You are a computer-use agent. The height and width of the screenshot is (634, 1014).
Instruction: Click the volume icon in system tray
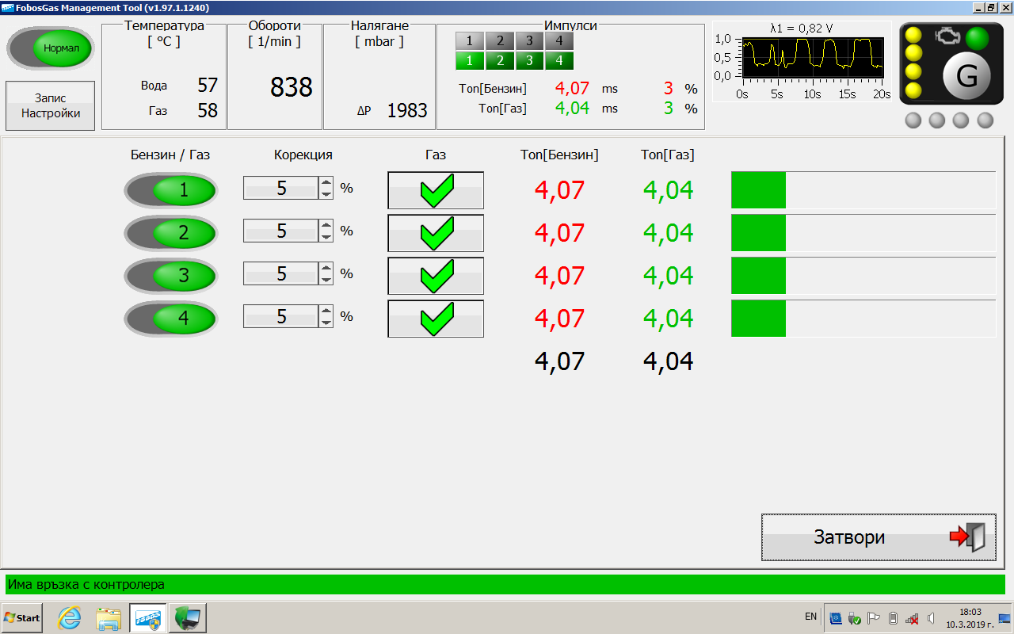coord(932,618)
